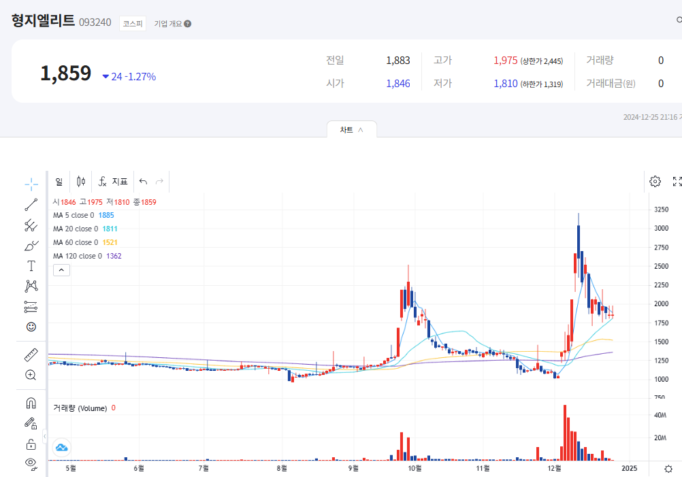This screenshot has height=477, width=682.
Task: Click the stock code 093240
Action: click(95, 22)
